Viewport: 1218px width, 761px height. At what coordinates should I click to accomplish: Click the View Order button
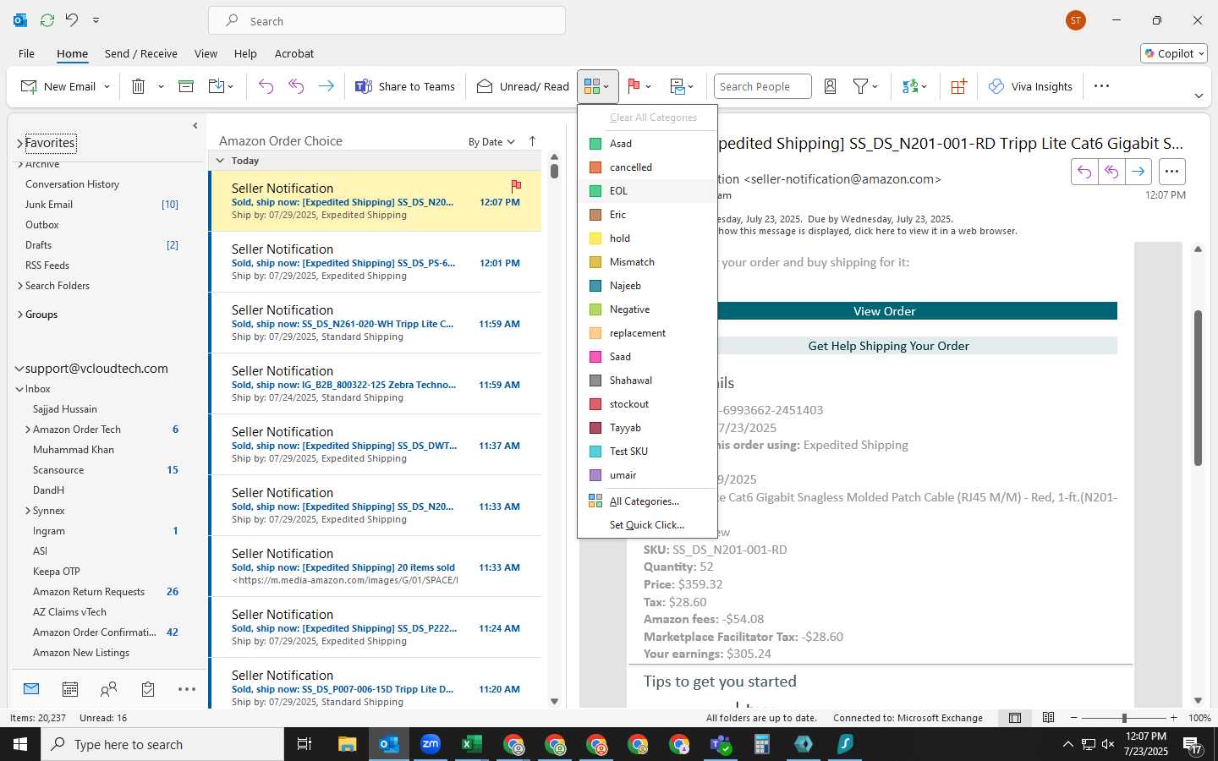[x=884, y=311]
